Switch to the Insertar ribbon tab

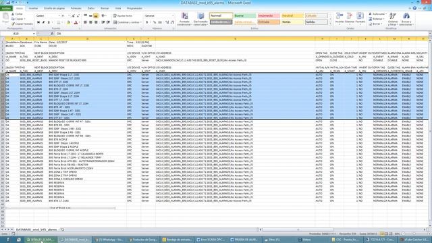33,9
